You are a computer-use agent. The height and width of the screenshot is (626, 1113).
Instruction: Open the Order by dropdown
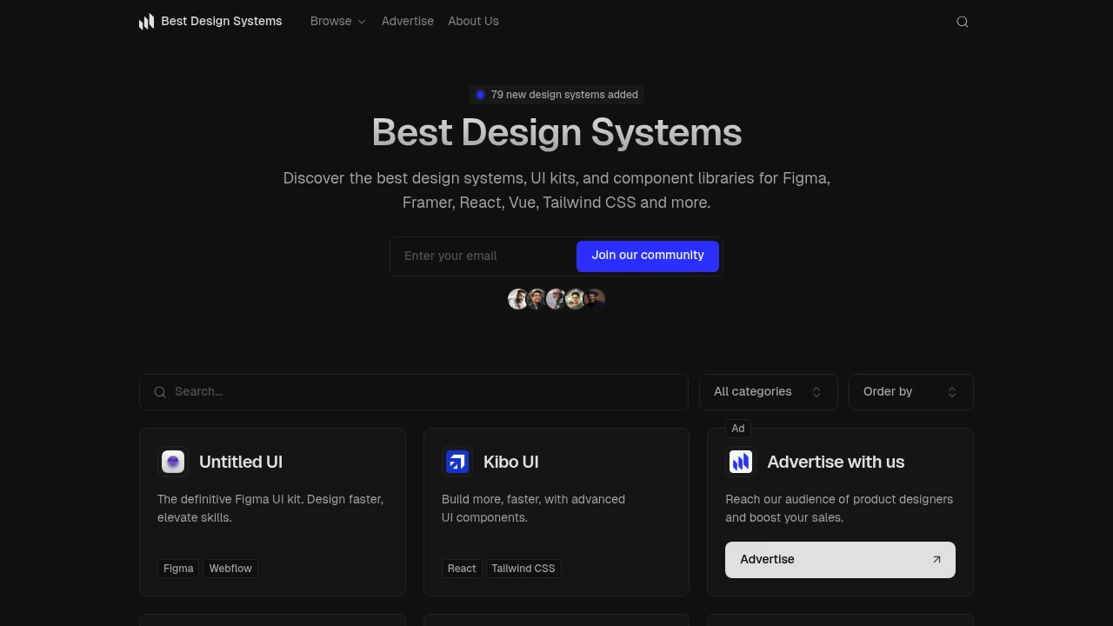click(x=910, y=391)
